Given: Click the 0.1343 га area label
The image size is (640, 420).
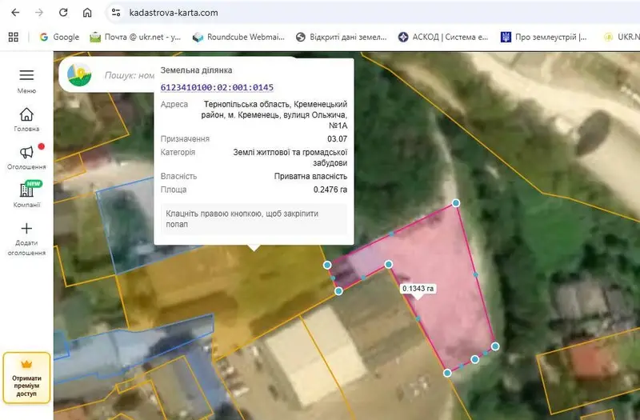Looking at the screenshot, I should (418, 289).
